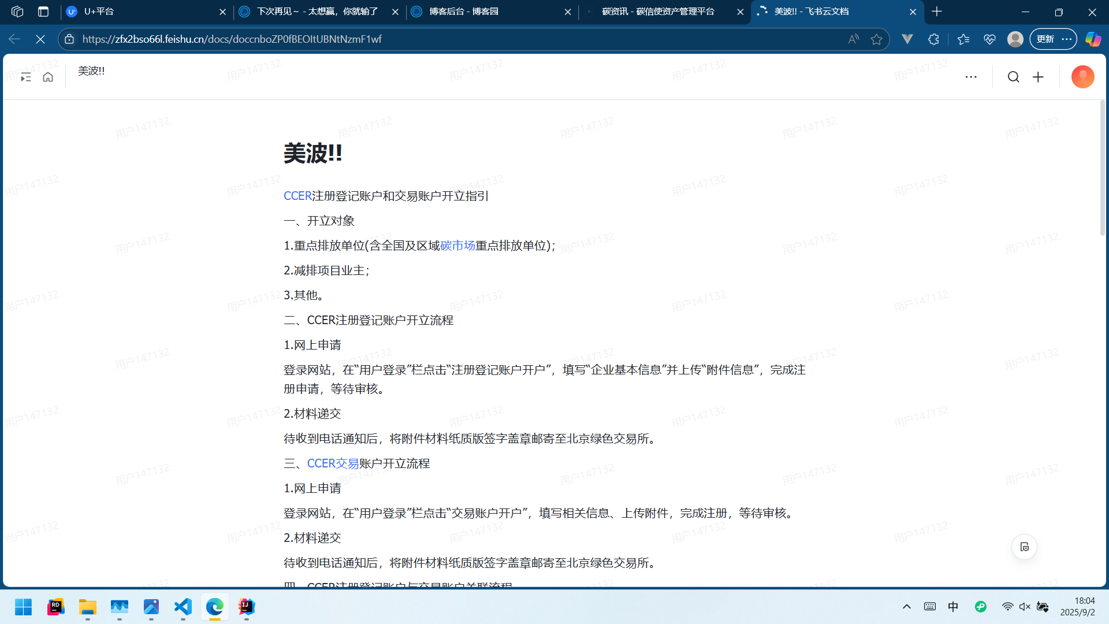Open the user avatar profile menu
Image resolution: width=1109 pixels, height=624 pixels.
point(1082,77)
